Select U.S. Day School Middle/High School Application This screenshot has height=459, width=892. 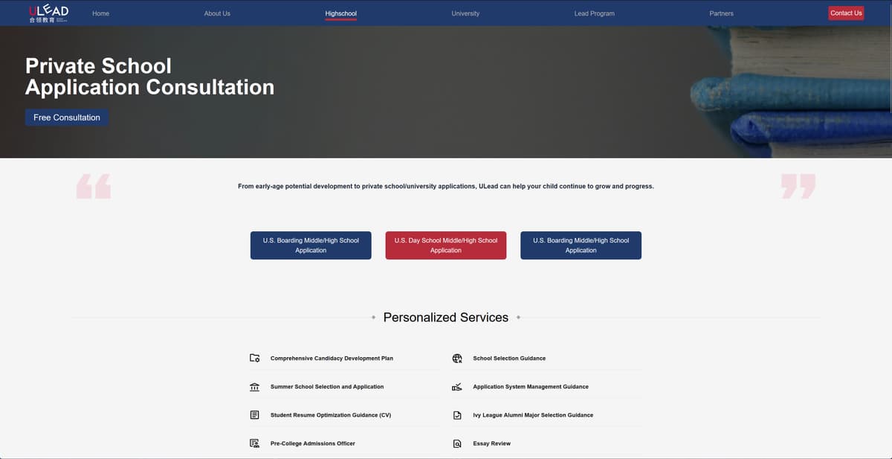[x=445, y=245]
